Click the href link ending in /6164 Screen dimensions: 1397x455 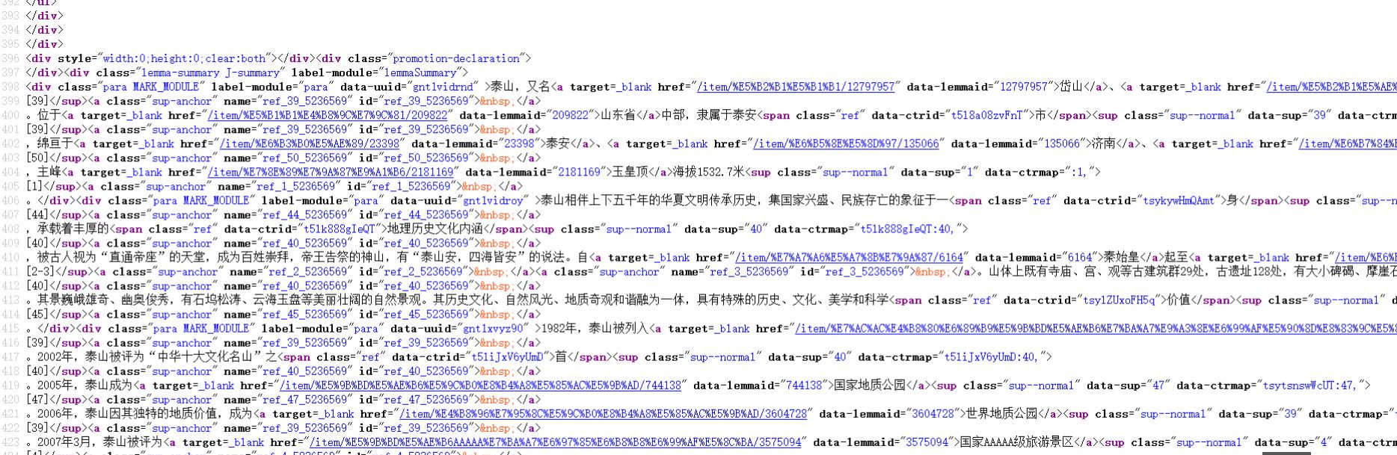coord(849,257)
